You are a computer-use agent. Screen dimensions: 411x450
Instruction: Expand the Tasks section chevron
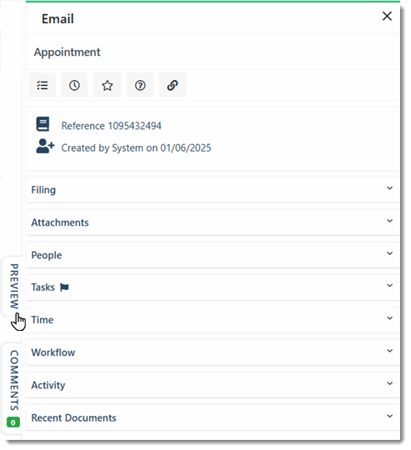389,286
